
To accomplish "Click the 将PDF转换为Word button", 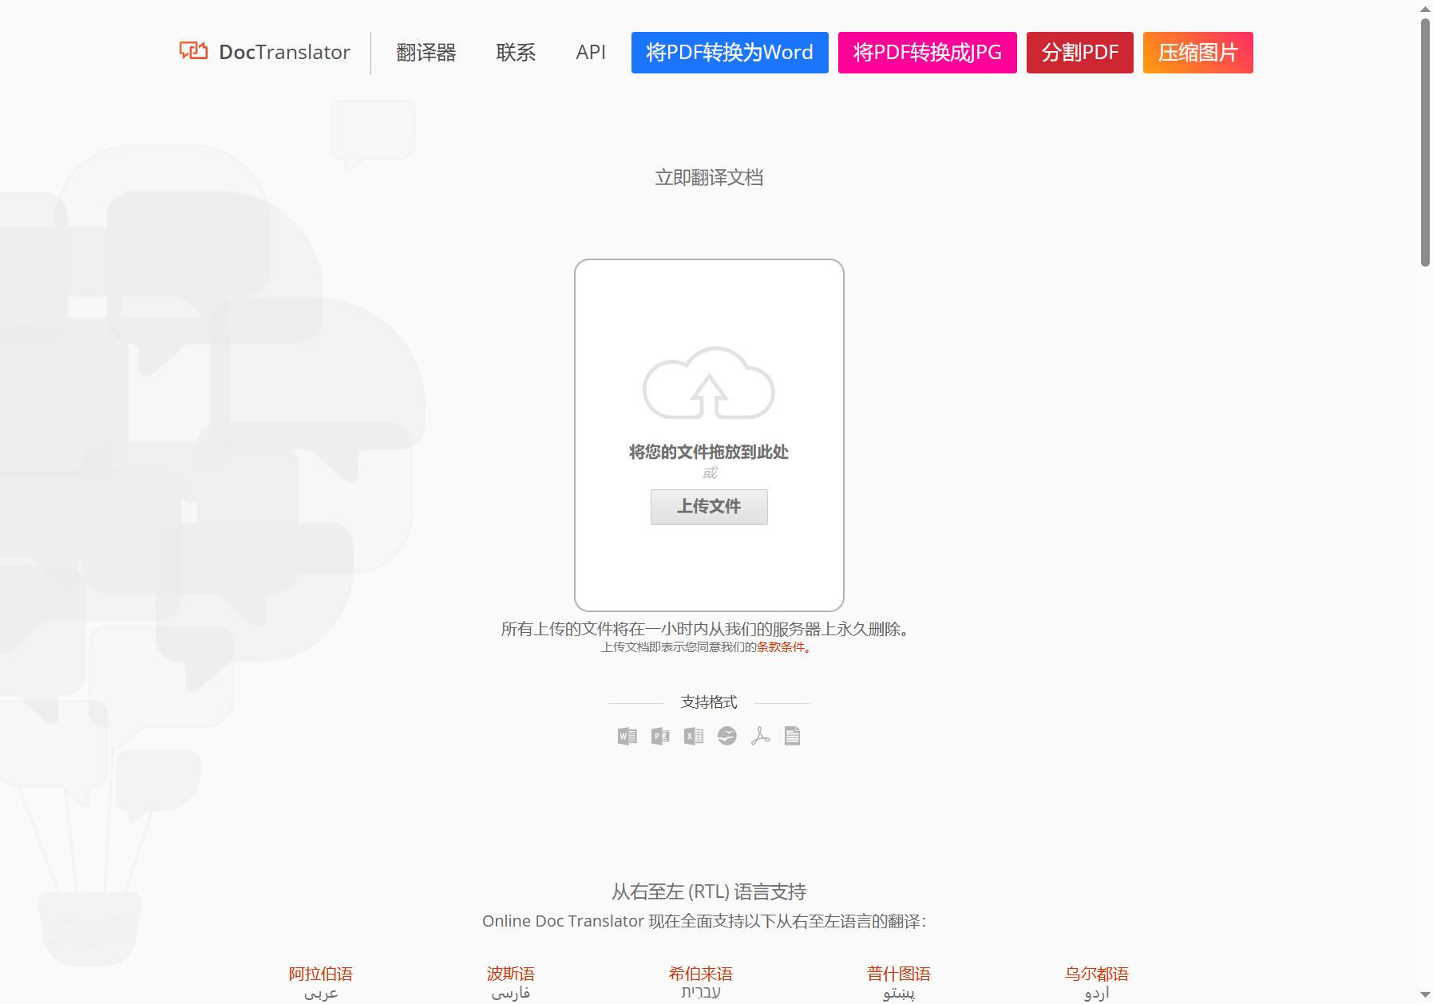I will [730, 53].
